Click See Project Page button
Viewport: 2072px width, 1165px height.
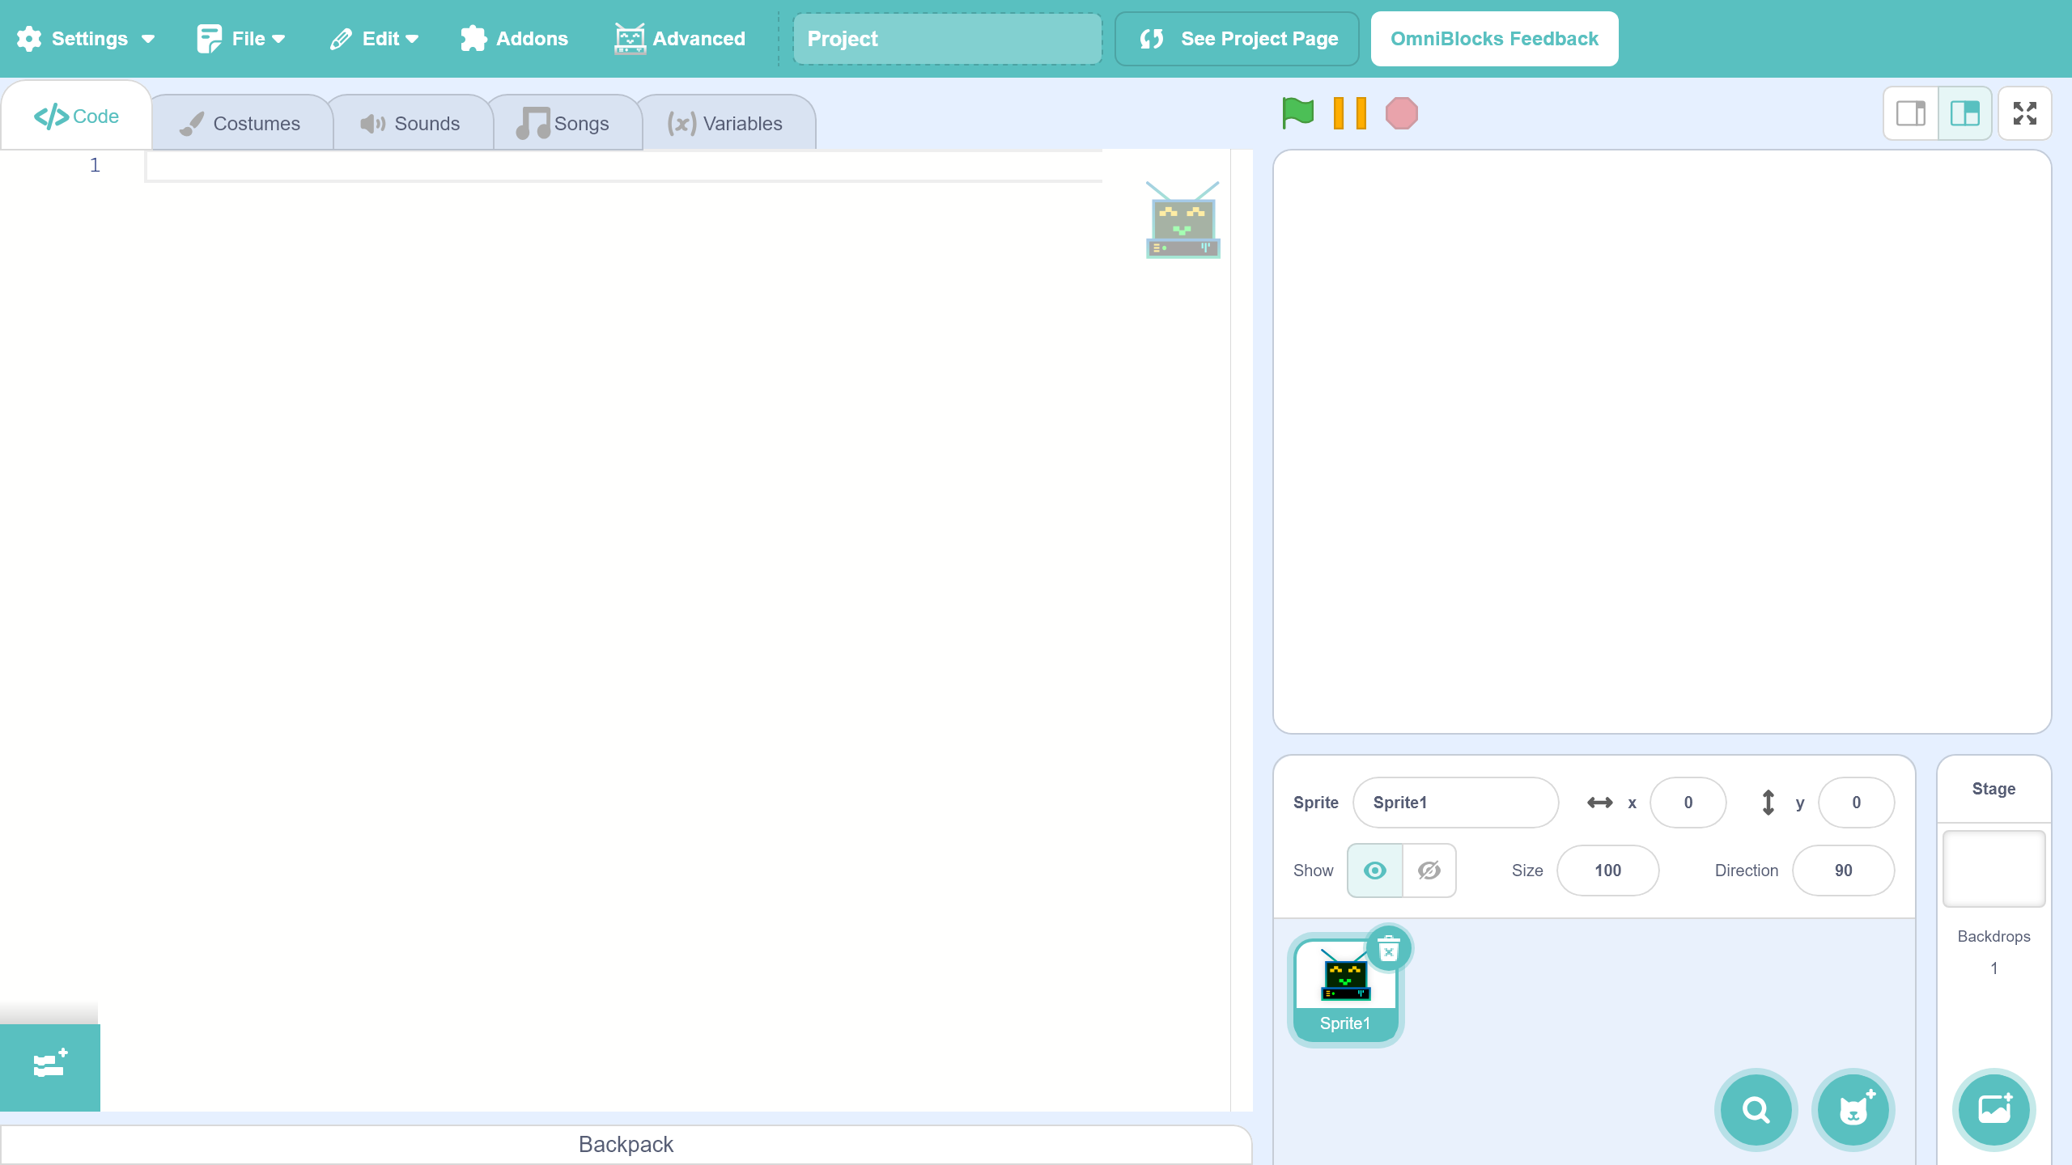1237,39
